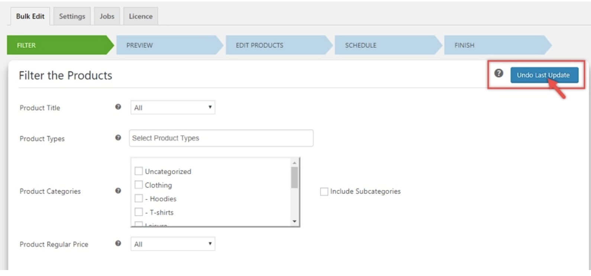The height and width of the screenshot is (276, 591).
Task: Click the Product Categories help icon
Action: [x=118, y=191]
